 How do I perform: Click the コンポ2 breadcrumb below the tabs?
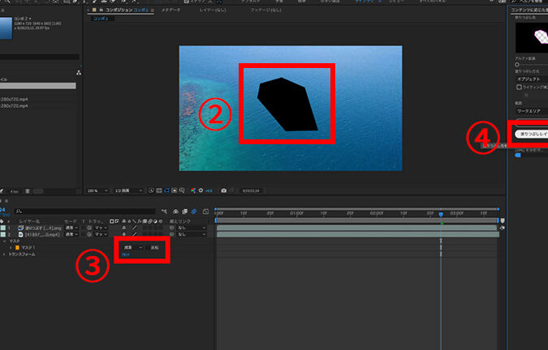101,19
